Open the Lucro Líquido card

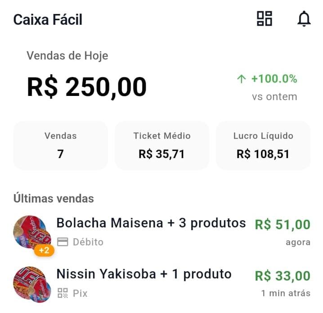pyautogui.click(x=263, y=145)
